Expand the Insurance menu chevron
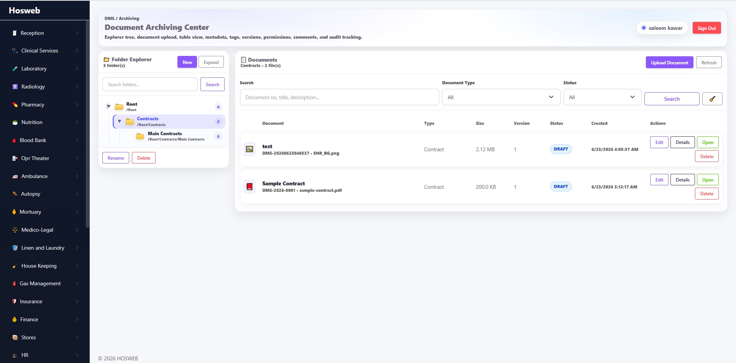Image resolution: width=736 pixels, height=363 pixels. 77,301
